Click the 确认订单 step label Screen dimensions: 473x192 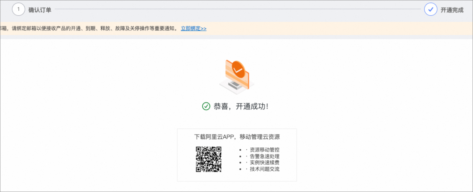pyautogui.click(x=40, y=10)
